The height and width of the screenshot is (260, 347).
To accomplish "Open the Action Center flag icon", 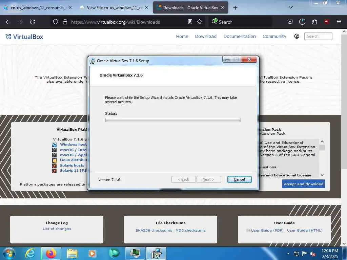I will click(x=304, y=254).
